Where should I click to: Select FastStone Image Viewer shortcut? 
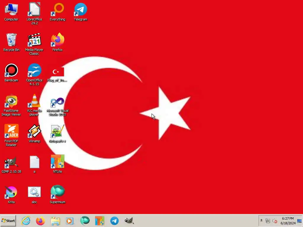point(11,105)
